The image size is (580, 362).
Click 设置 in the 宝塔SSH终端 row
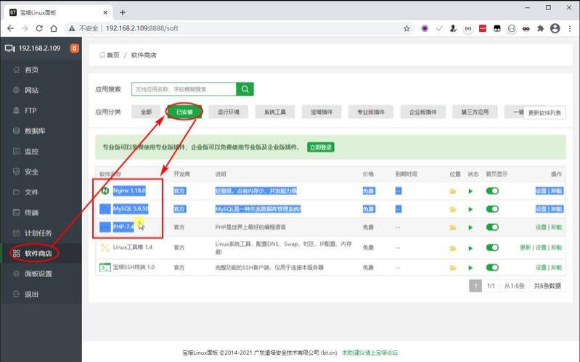pos(541,268)
